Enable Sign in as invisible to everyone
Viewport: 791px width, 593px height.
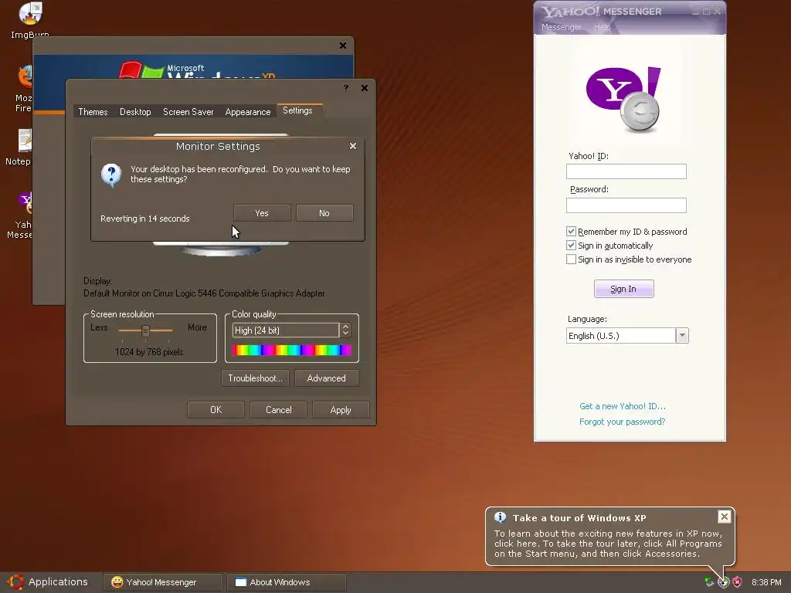[571, 259]
